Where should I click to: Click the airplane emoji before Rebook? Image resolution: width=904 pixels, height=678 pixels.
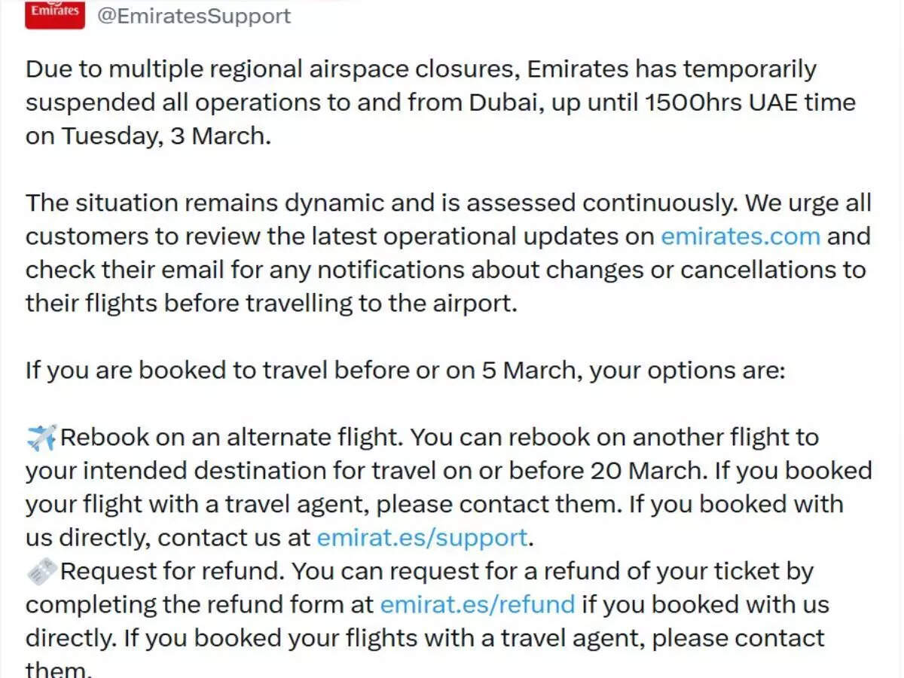[41, 438]
